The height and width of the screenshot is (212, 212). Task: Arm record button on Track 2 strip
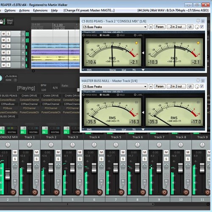click(x=56, y=192)
